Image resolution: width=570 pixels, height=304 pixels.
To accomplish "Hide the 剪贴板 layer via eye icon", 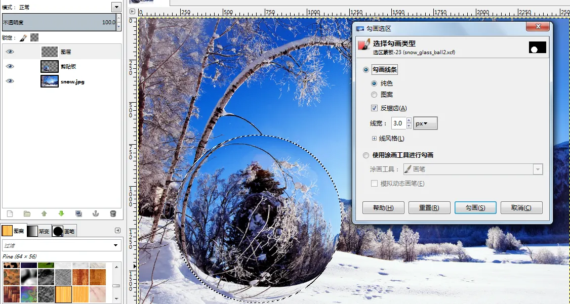I will click(10, 66).
